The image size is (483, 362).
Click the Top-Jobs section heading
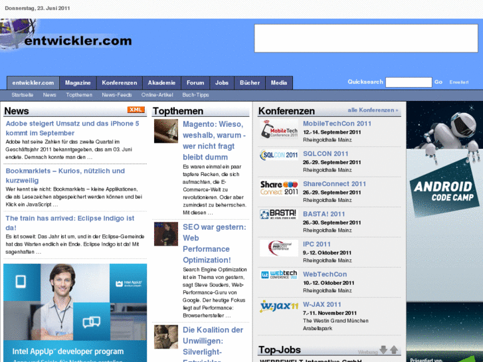point(280,350)
